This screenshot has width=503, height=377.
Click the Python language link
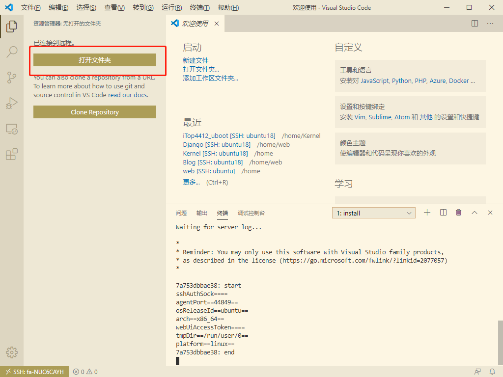pos(402,81)
